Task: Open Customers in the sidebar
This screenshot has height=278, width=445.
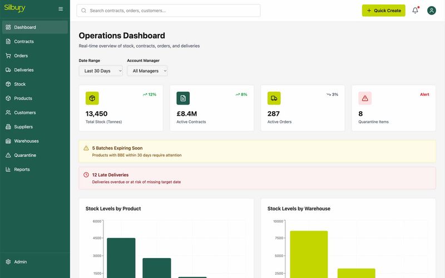Action: pyautogui.click(x=35, y=112)
